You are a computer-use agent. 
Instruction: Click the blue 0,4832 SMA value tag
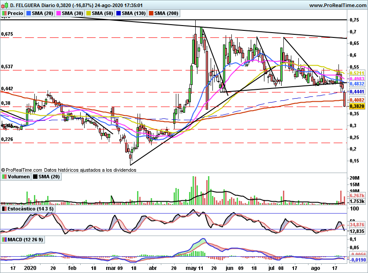pyautogui.click(x=357, y=84)
